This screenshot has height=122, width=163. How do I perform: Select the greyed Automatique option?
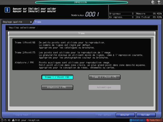pos(104,87)
